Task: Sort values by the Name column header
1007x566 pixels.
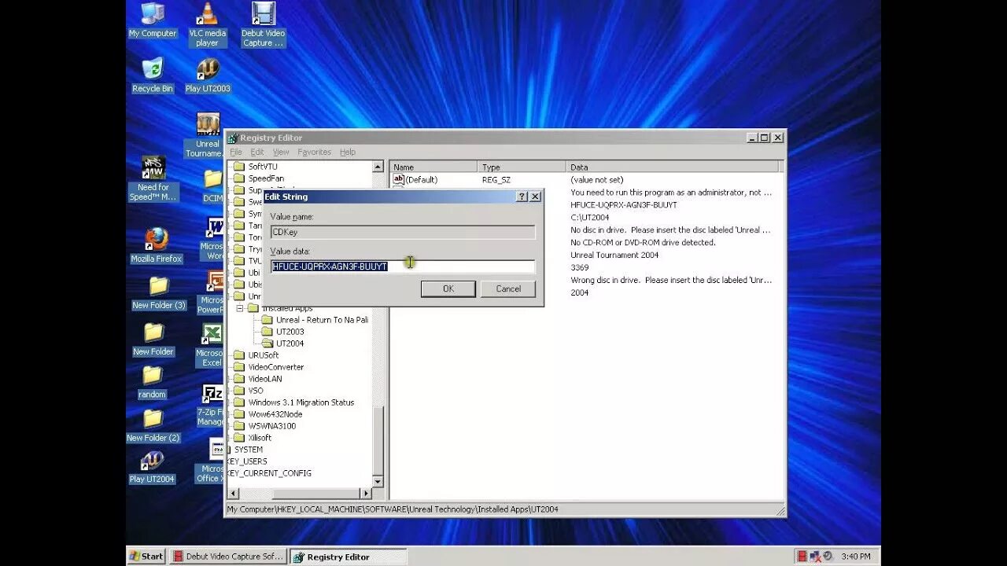Action: (433, 167)
